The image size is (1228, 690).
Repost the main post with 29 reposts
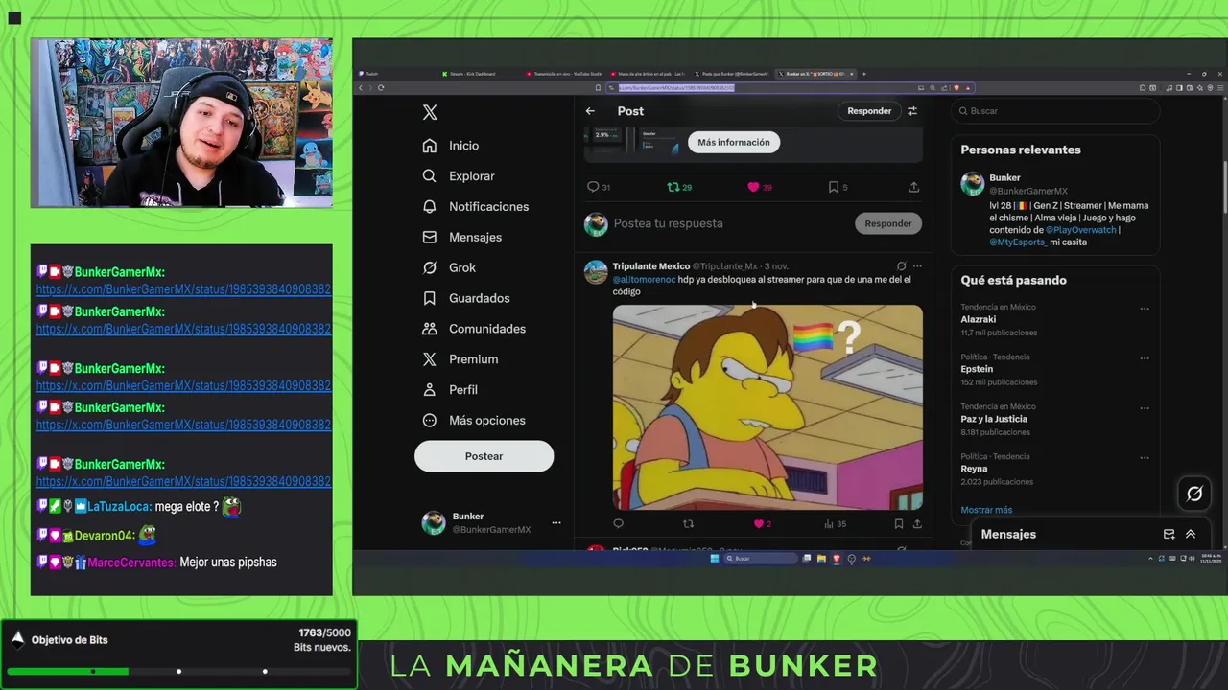pyautogui.click(x=679, y=187)
